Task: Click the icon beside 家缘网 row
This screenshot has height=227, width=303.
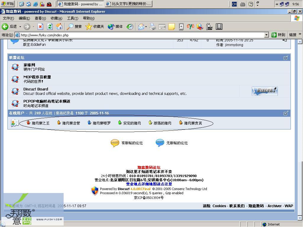Action: tap(15, 67)
